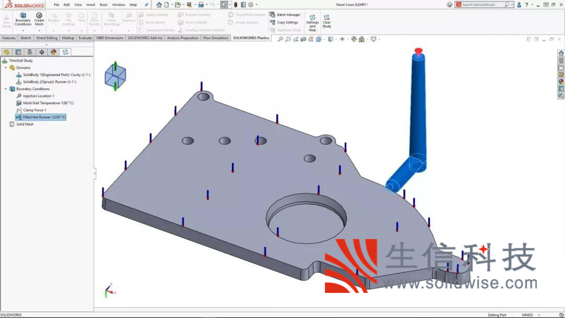Click the user login icon at the top right
This screenshot has height=318, width=565.
519,5
